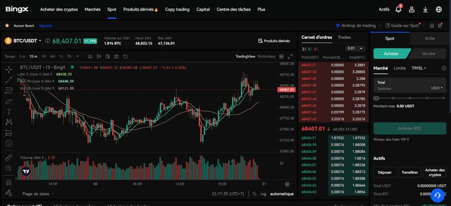Select the text annotation tool
Image resolution: width=451 pixels, height=206 pixels.
9,111
